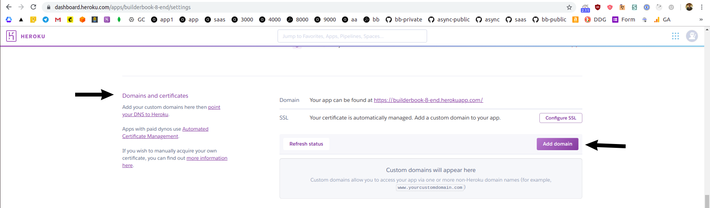Open the Chrome three-dot menu
Viewport: 710px width, 208px height.
tap(702, 7)
